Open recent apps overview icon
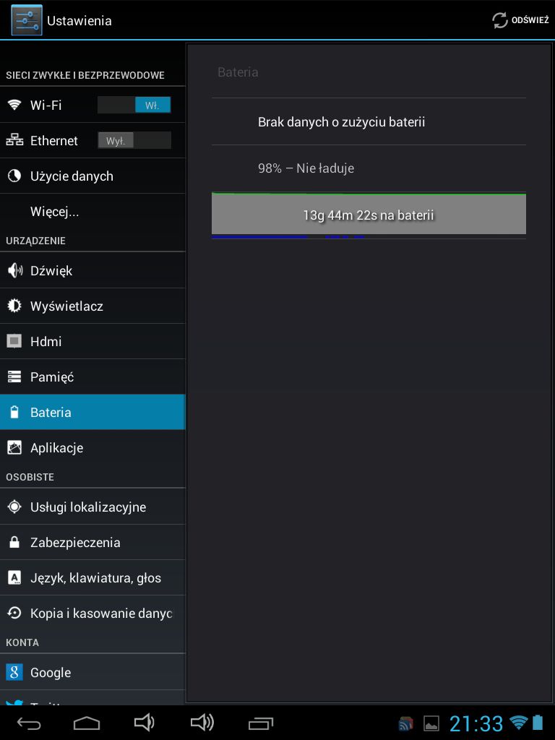 [260, 723]
